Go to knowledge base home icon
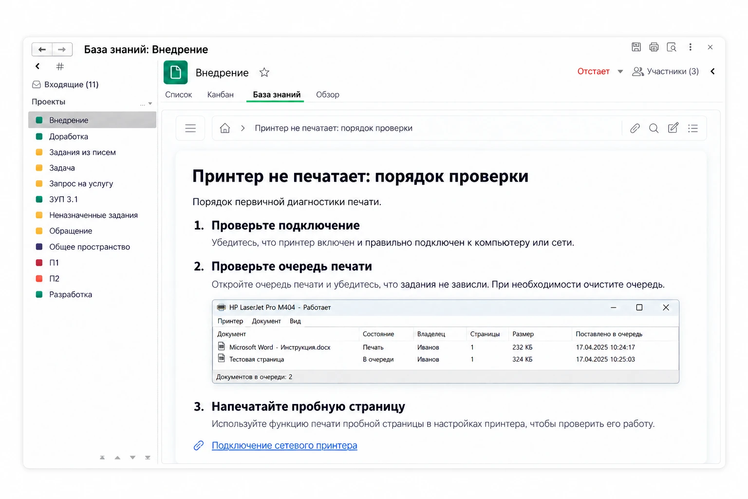This screenshot has width=748, height=499. pos(225,128)
